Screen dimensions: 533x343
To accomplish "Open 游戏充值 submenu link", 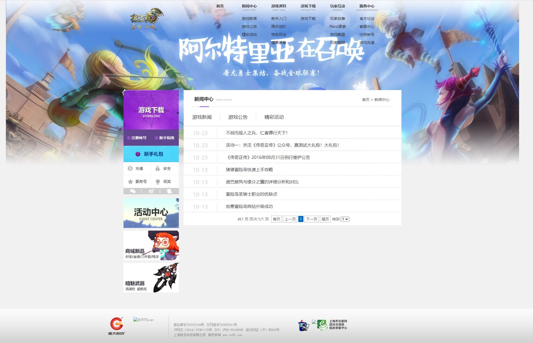I will pos(367,43).
